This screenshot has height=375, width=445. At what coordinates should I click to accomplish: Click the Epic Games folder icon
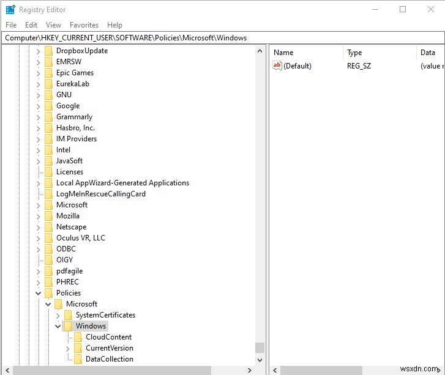pos(49,73)
